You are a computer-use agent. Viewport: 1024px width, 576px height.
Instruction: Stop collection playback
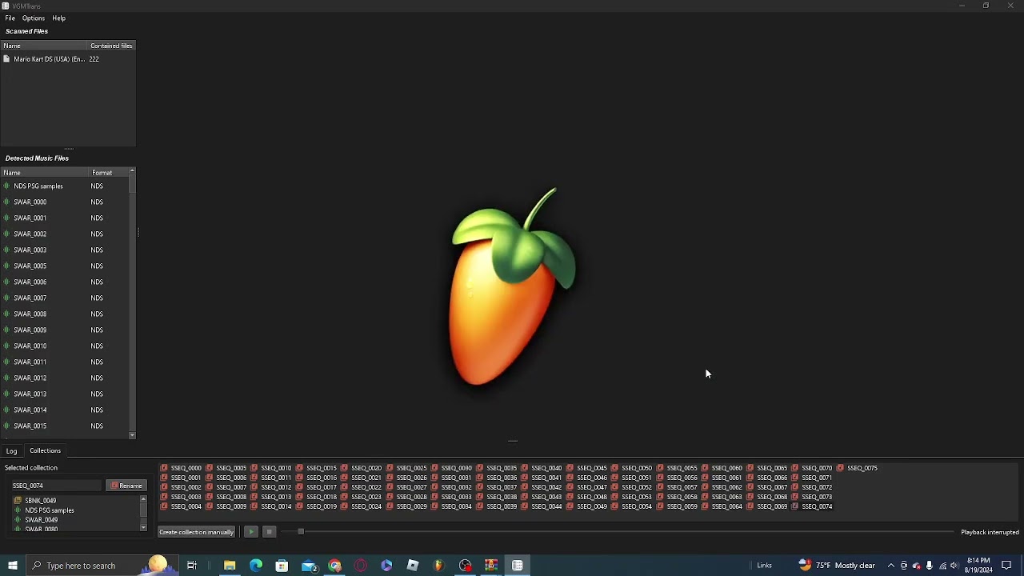click(x=269, y=532)
